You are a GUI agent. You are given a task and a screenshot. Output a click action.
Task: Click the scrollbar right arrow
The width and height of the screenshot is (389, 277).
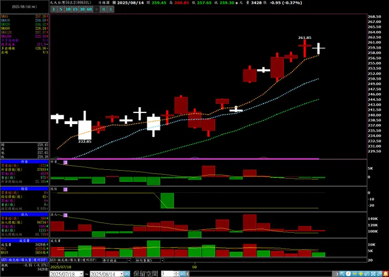[337, 274]
